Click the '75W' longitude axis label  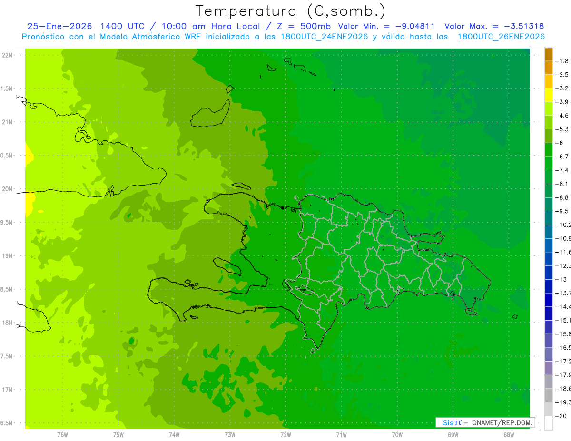point(118,434)
